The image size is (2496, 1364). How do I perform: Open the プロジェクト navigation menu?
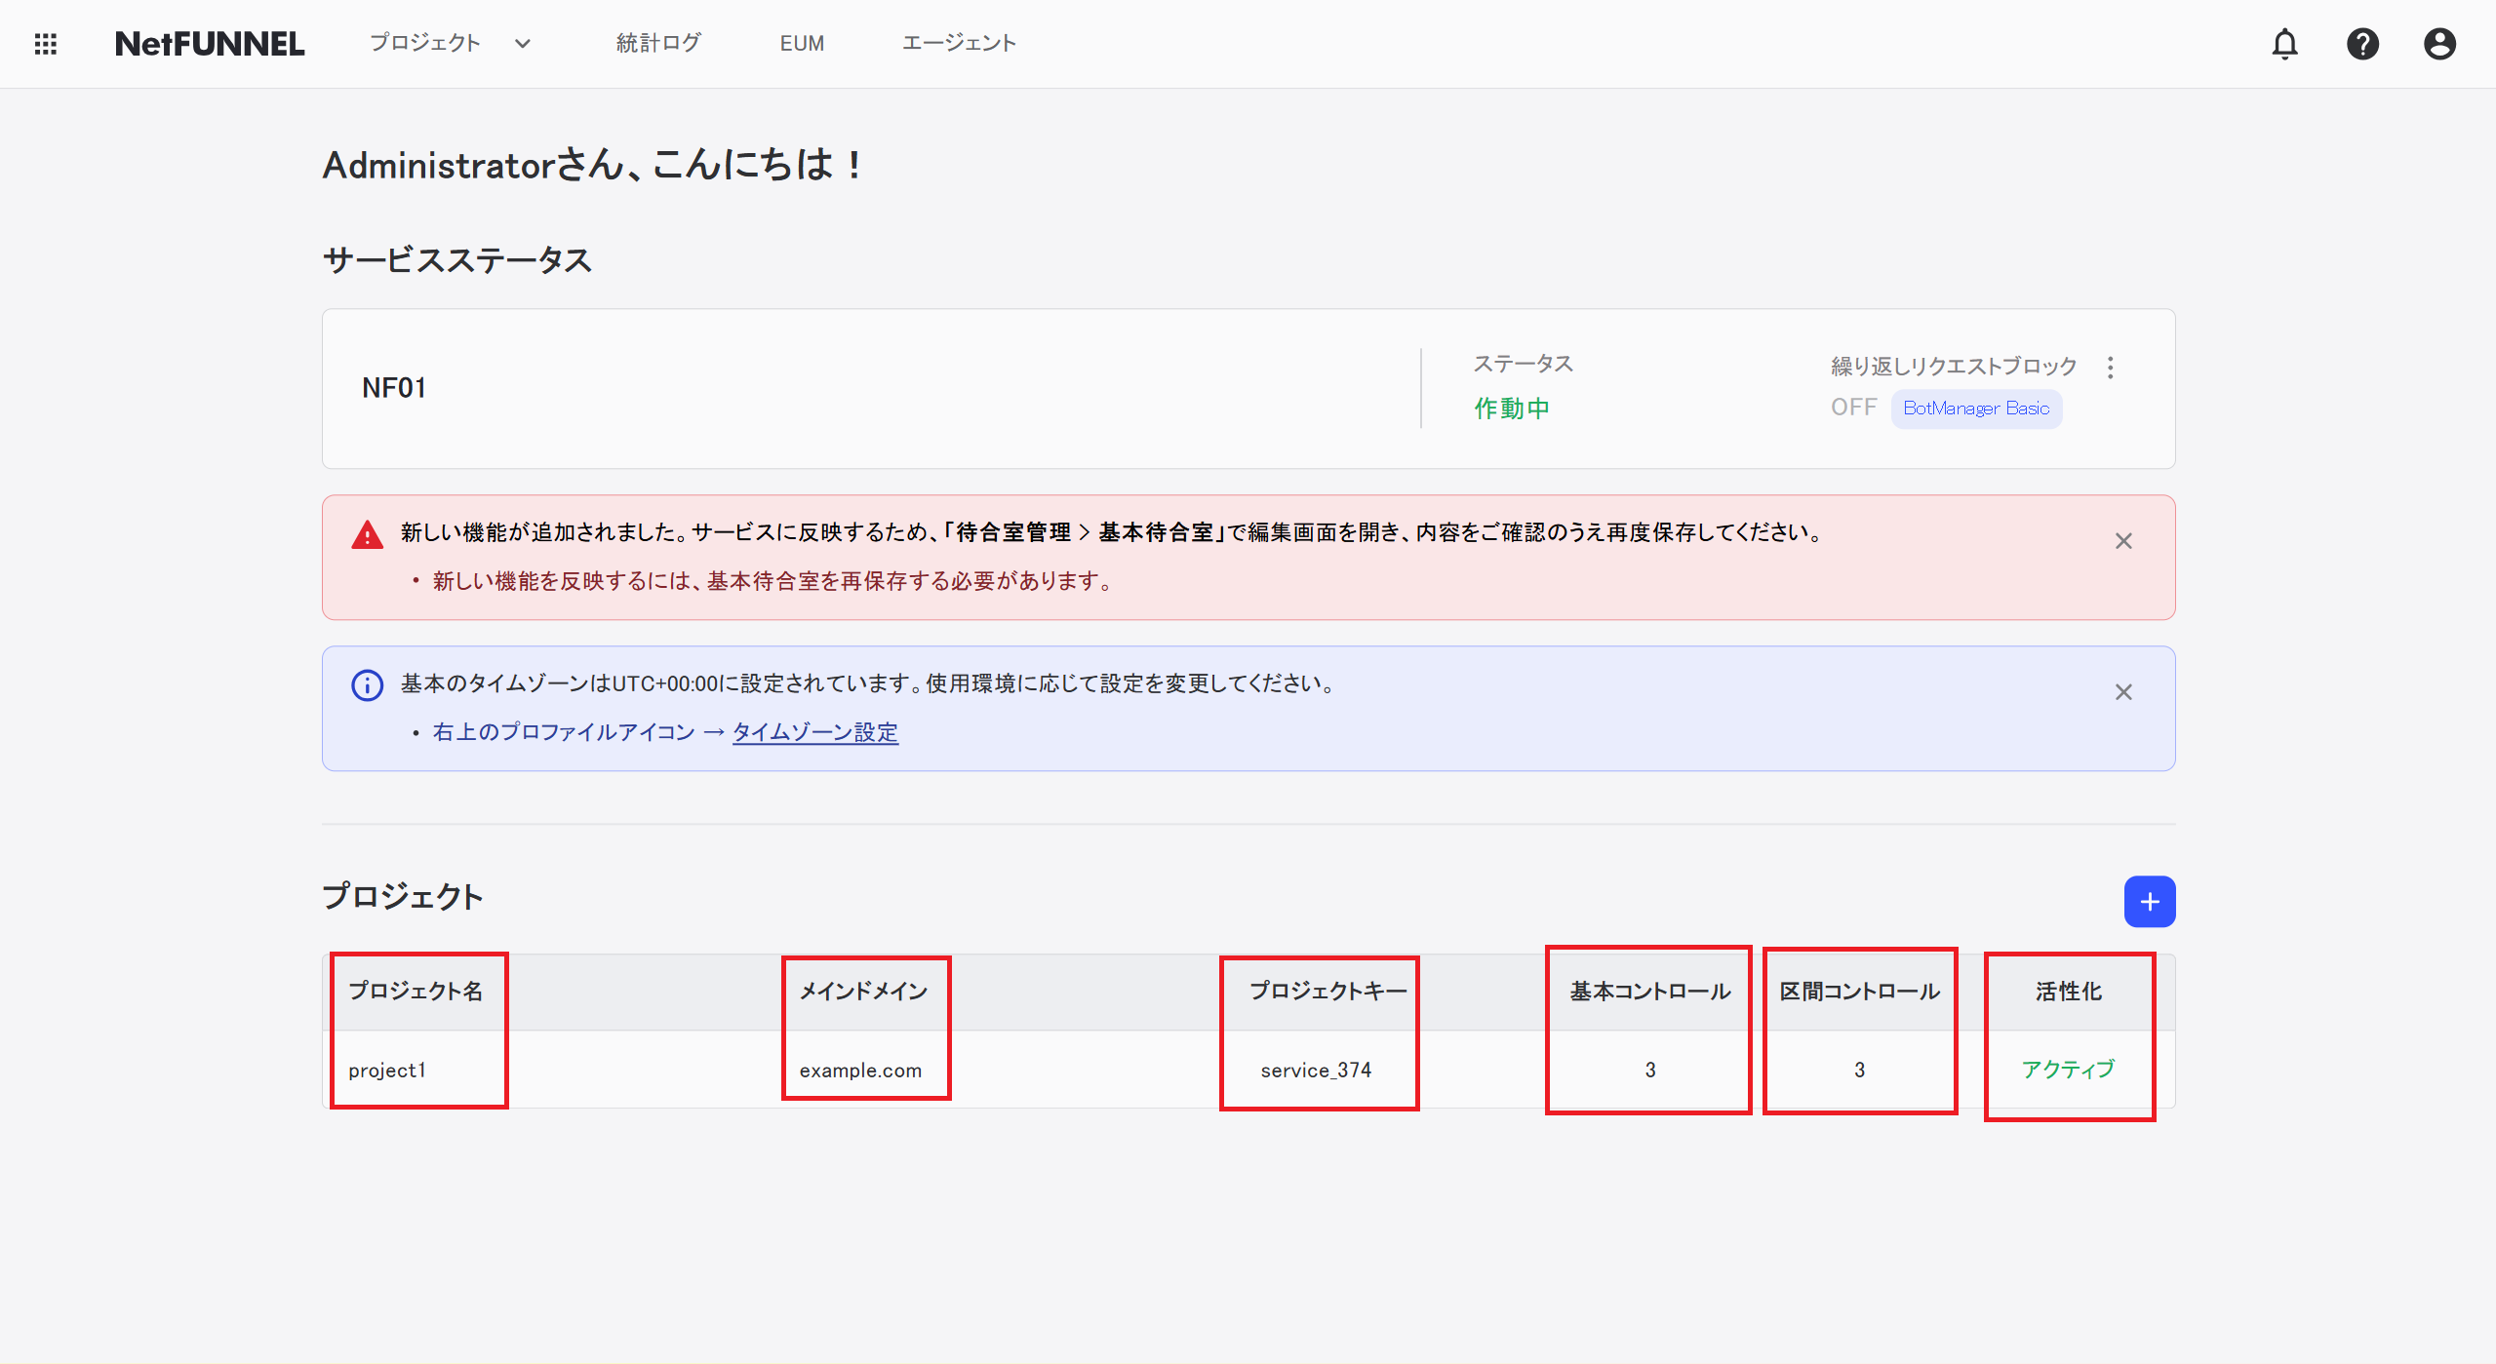[x=425, y=44]
